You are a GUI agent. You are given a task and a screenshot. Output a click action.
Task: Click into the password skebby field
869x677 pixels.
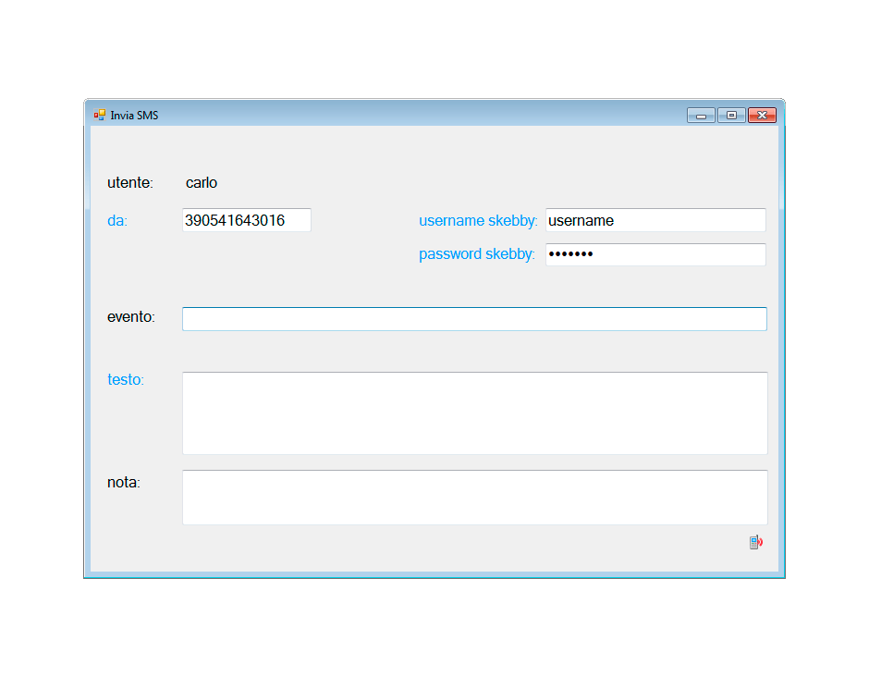[x=655, y=254]
